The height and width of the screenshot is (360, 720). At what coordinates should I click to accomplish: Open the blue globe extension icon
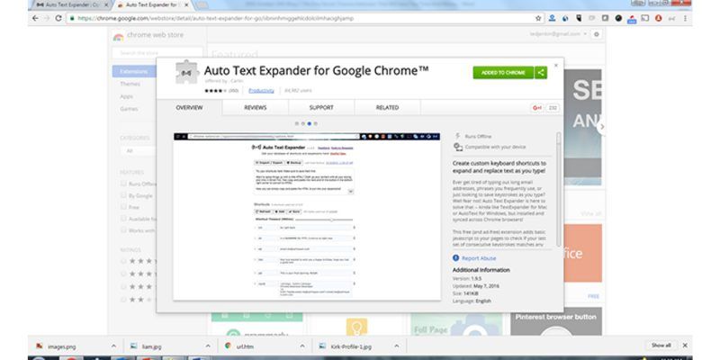565,18
